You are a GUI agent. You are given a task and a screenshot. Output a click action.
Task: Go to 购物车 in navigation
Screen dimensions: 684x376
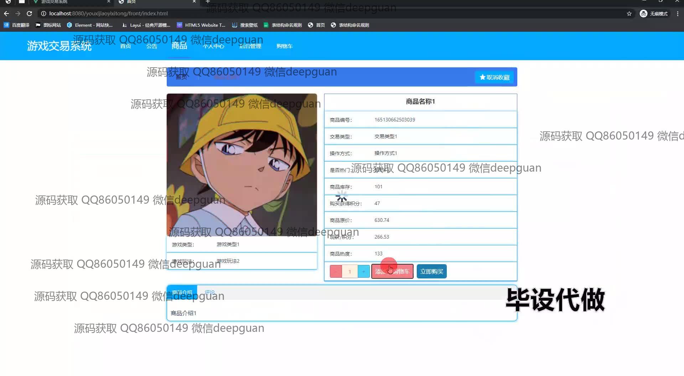click(x=284, y=46)
